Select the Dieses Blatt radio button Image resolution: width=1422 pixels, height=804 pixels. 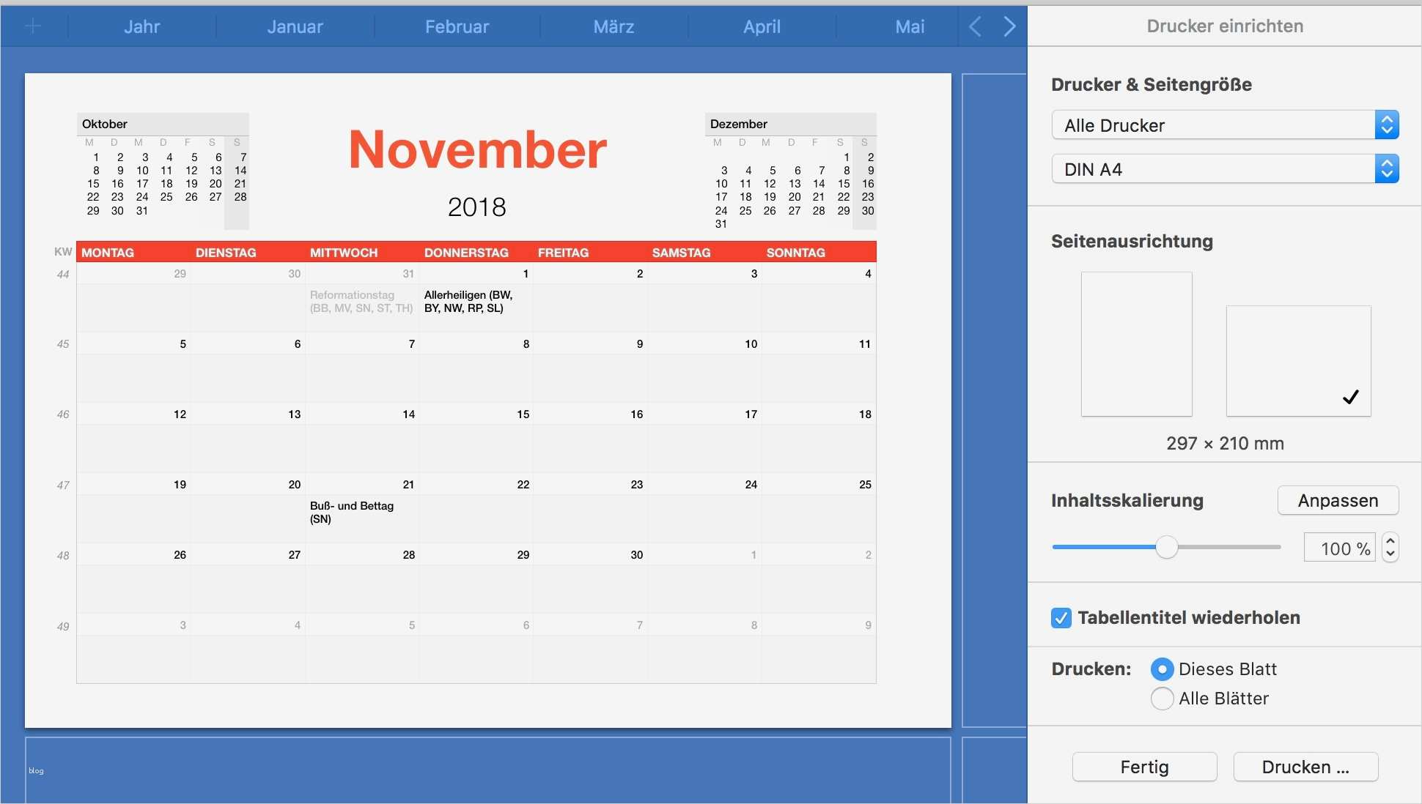[1162, 669]
